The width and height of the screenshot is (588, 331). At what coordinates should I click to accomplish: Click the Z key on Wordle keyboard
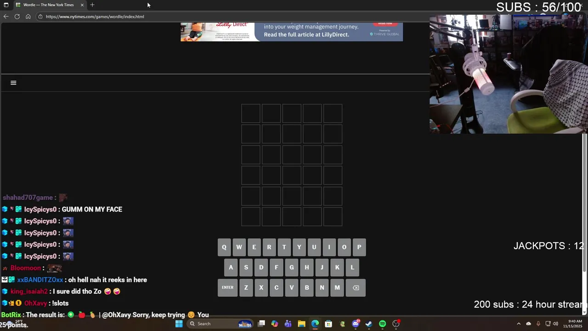point(246,287)
